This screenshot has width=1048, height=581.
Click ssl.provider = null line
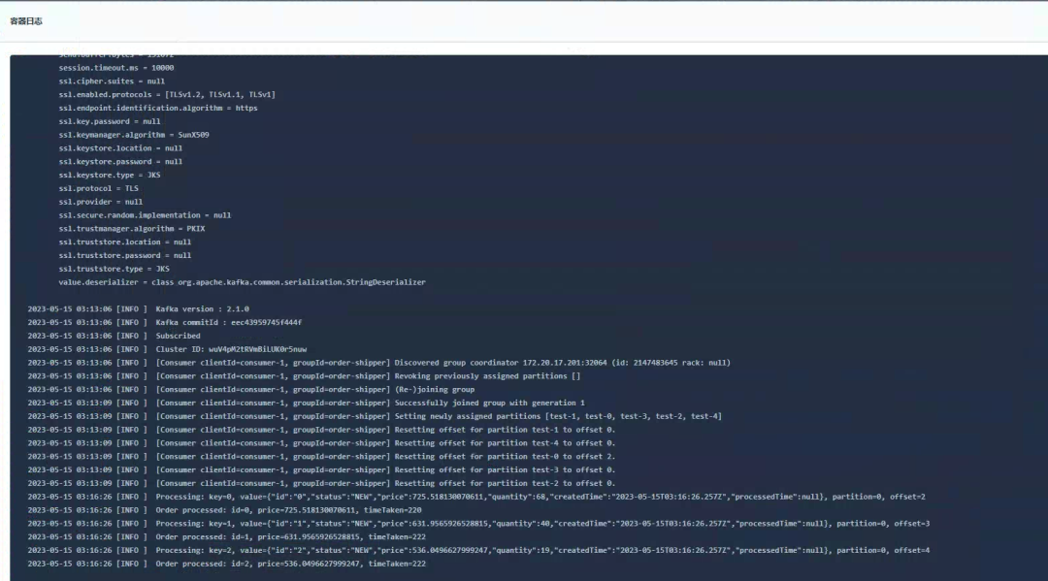point(100,202)
